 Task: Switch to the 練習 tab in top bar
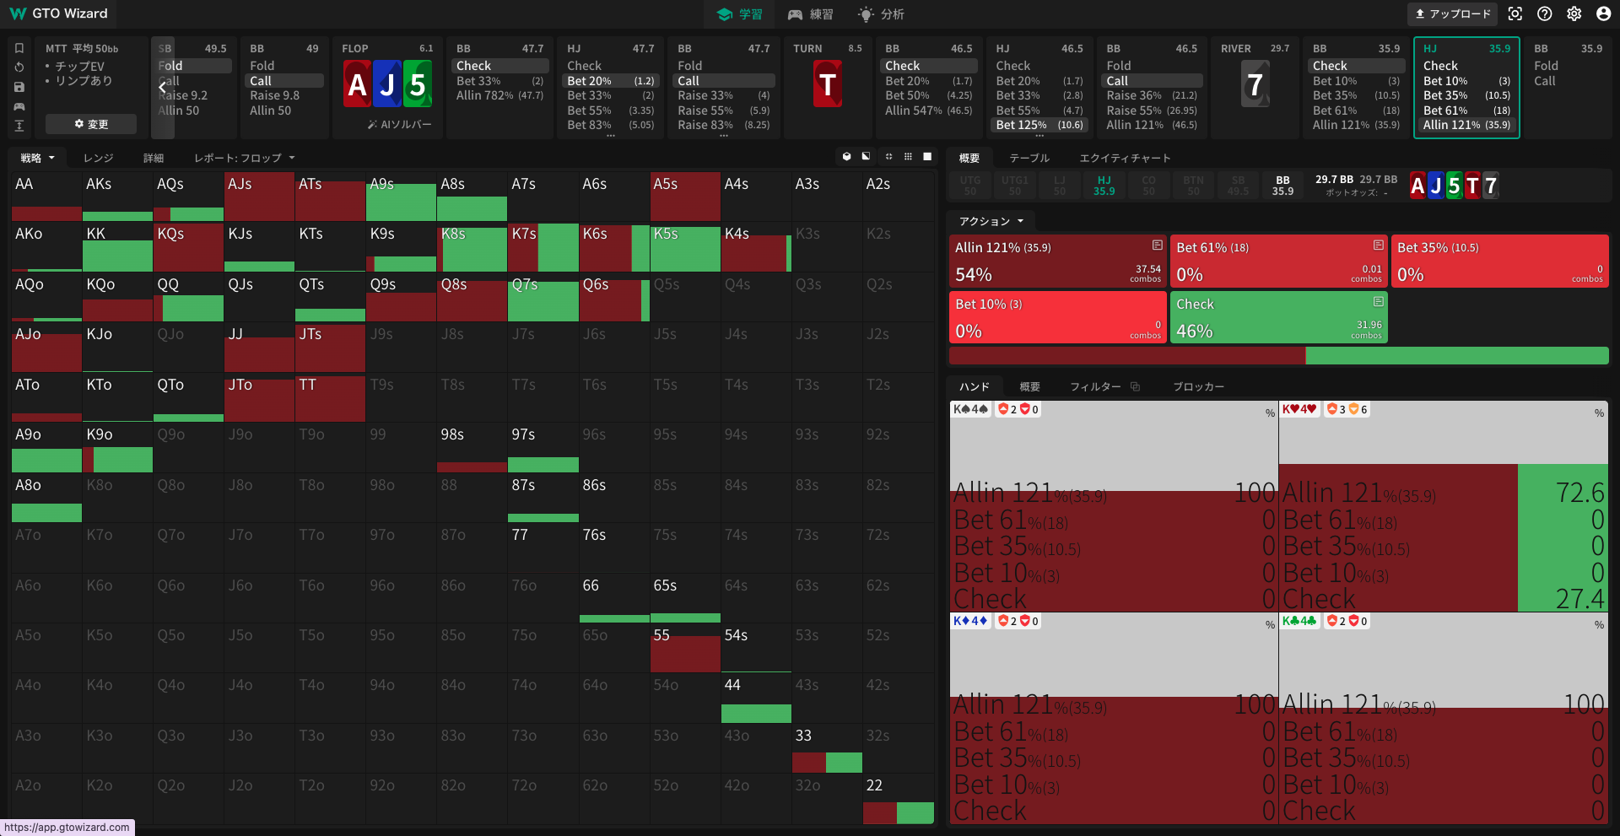[x=810, y=14]
